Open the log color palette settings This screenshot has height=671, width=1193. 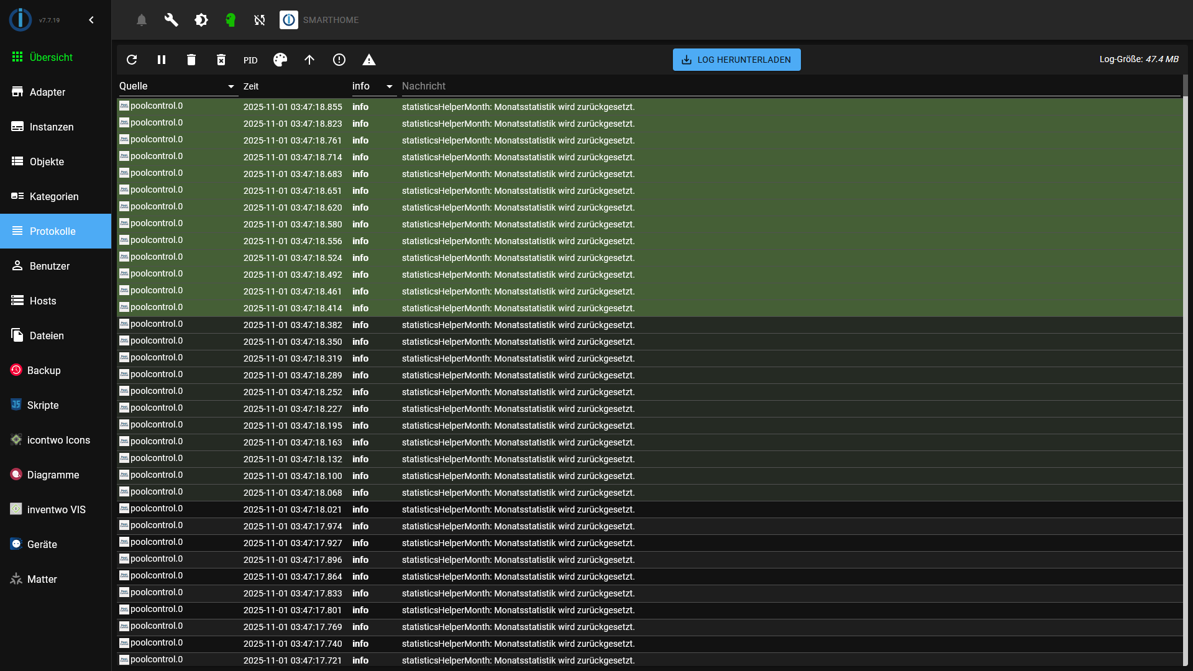280,60
